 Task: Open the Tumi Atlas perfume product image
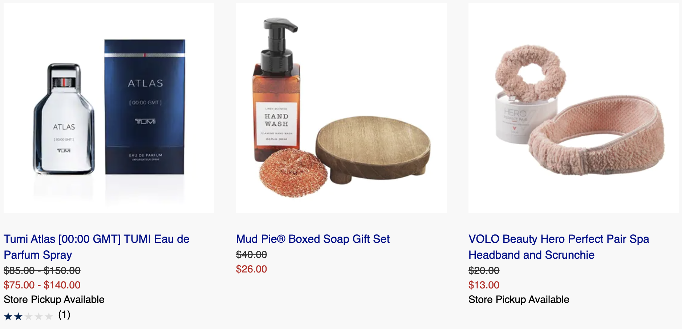(x=109, y=108)
